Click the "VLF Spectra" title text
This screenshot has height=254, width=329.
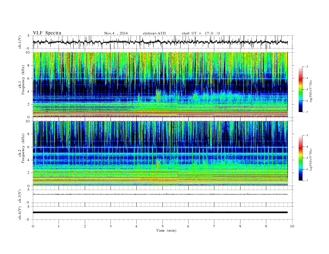click(x=47, y=33)
